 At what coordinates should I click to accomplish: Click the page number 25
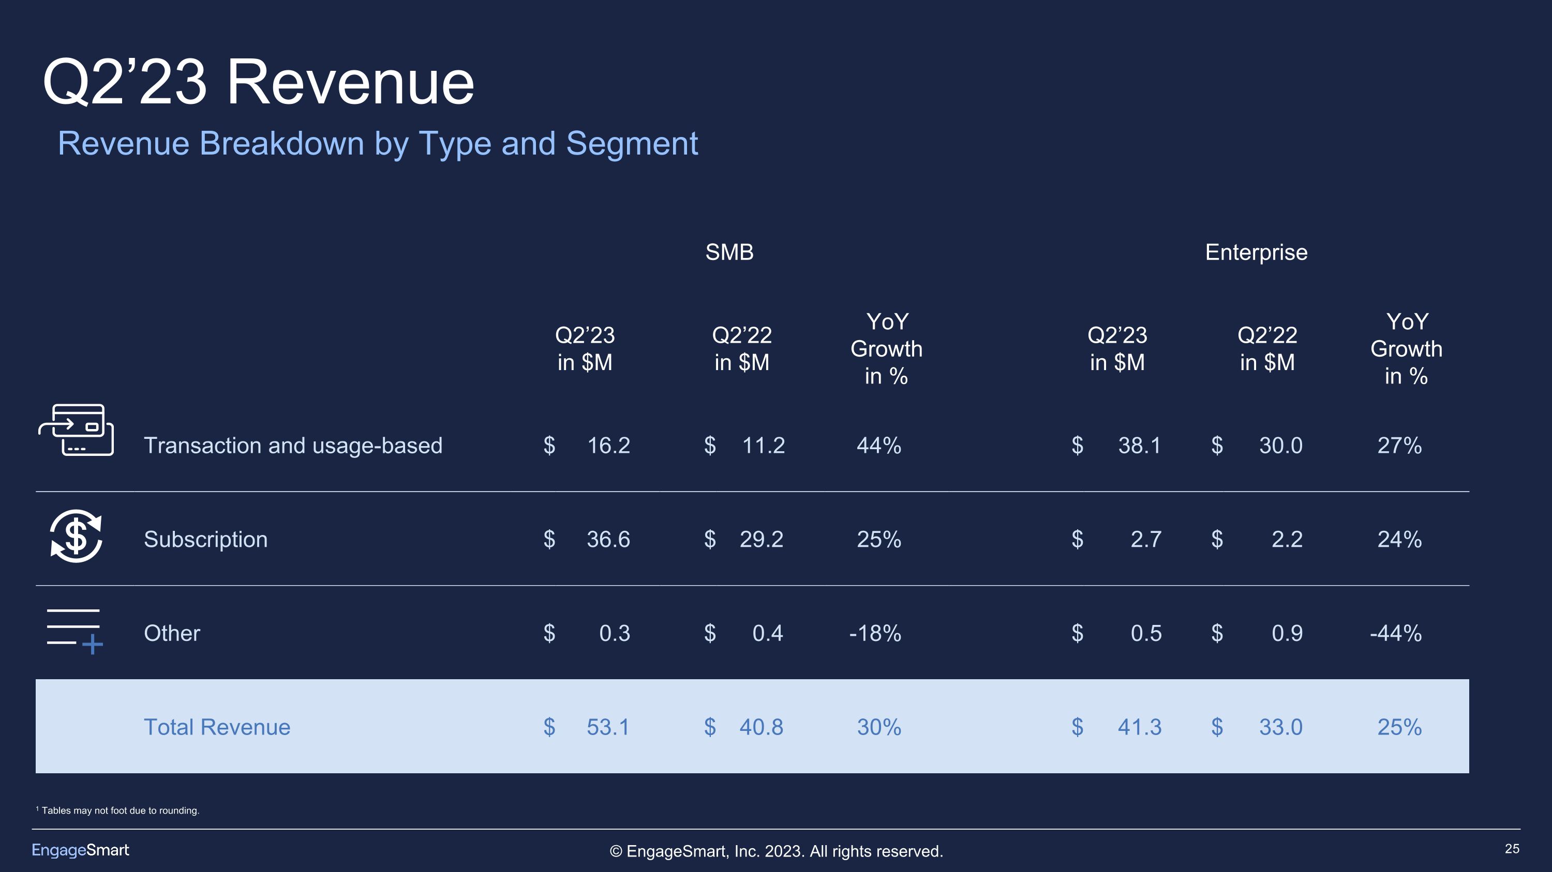click(x=1512, y=849)
